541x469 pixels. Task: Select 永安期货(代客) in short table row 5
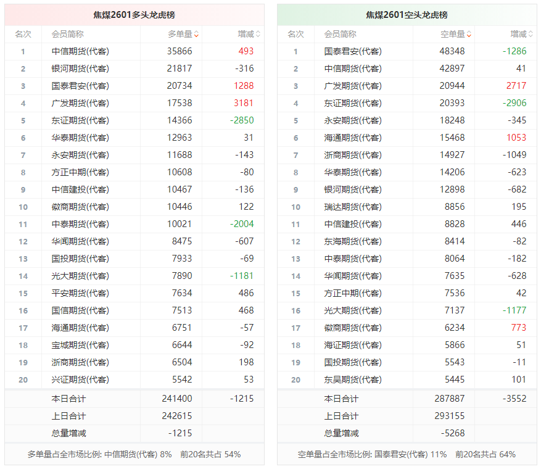click(353, 120)
